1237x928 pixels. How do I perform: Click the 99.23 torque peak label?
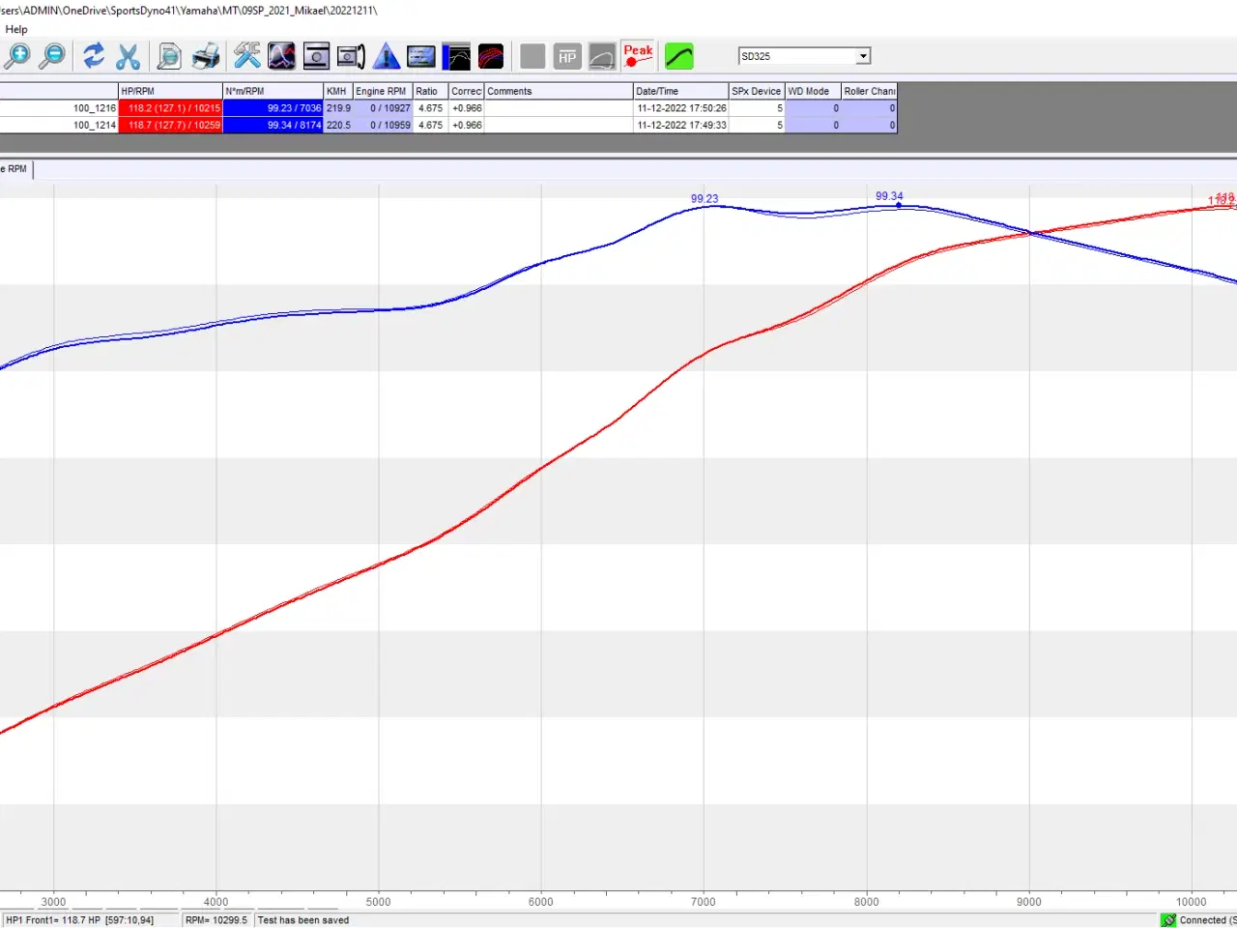[705, 198]
